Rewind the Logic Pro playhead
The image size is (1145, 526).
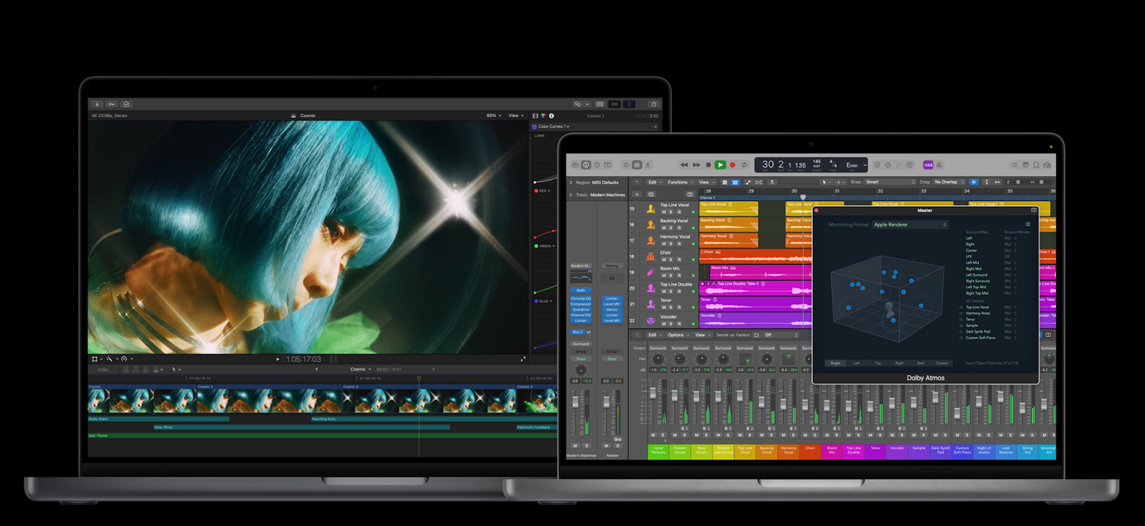(684, 165)
